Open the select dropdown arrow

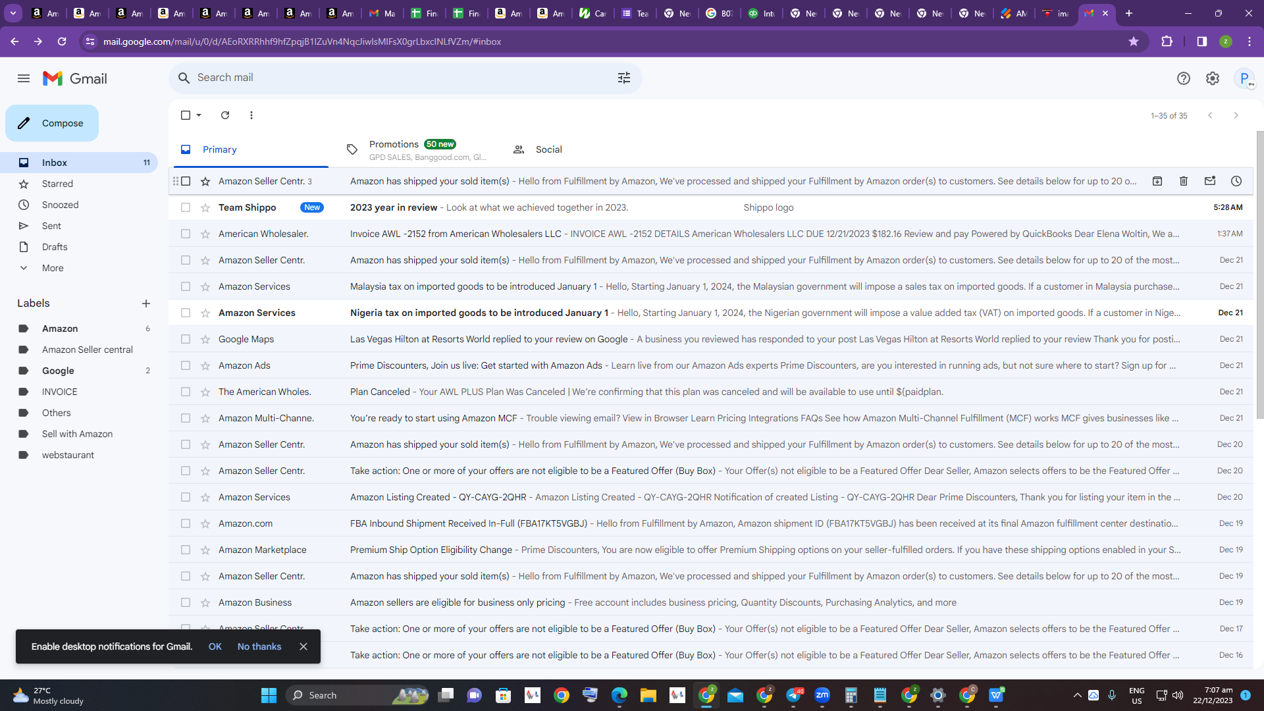[199, 115]
